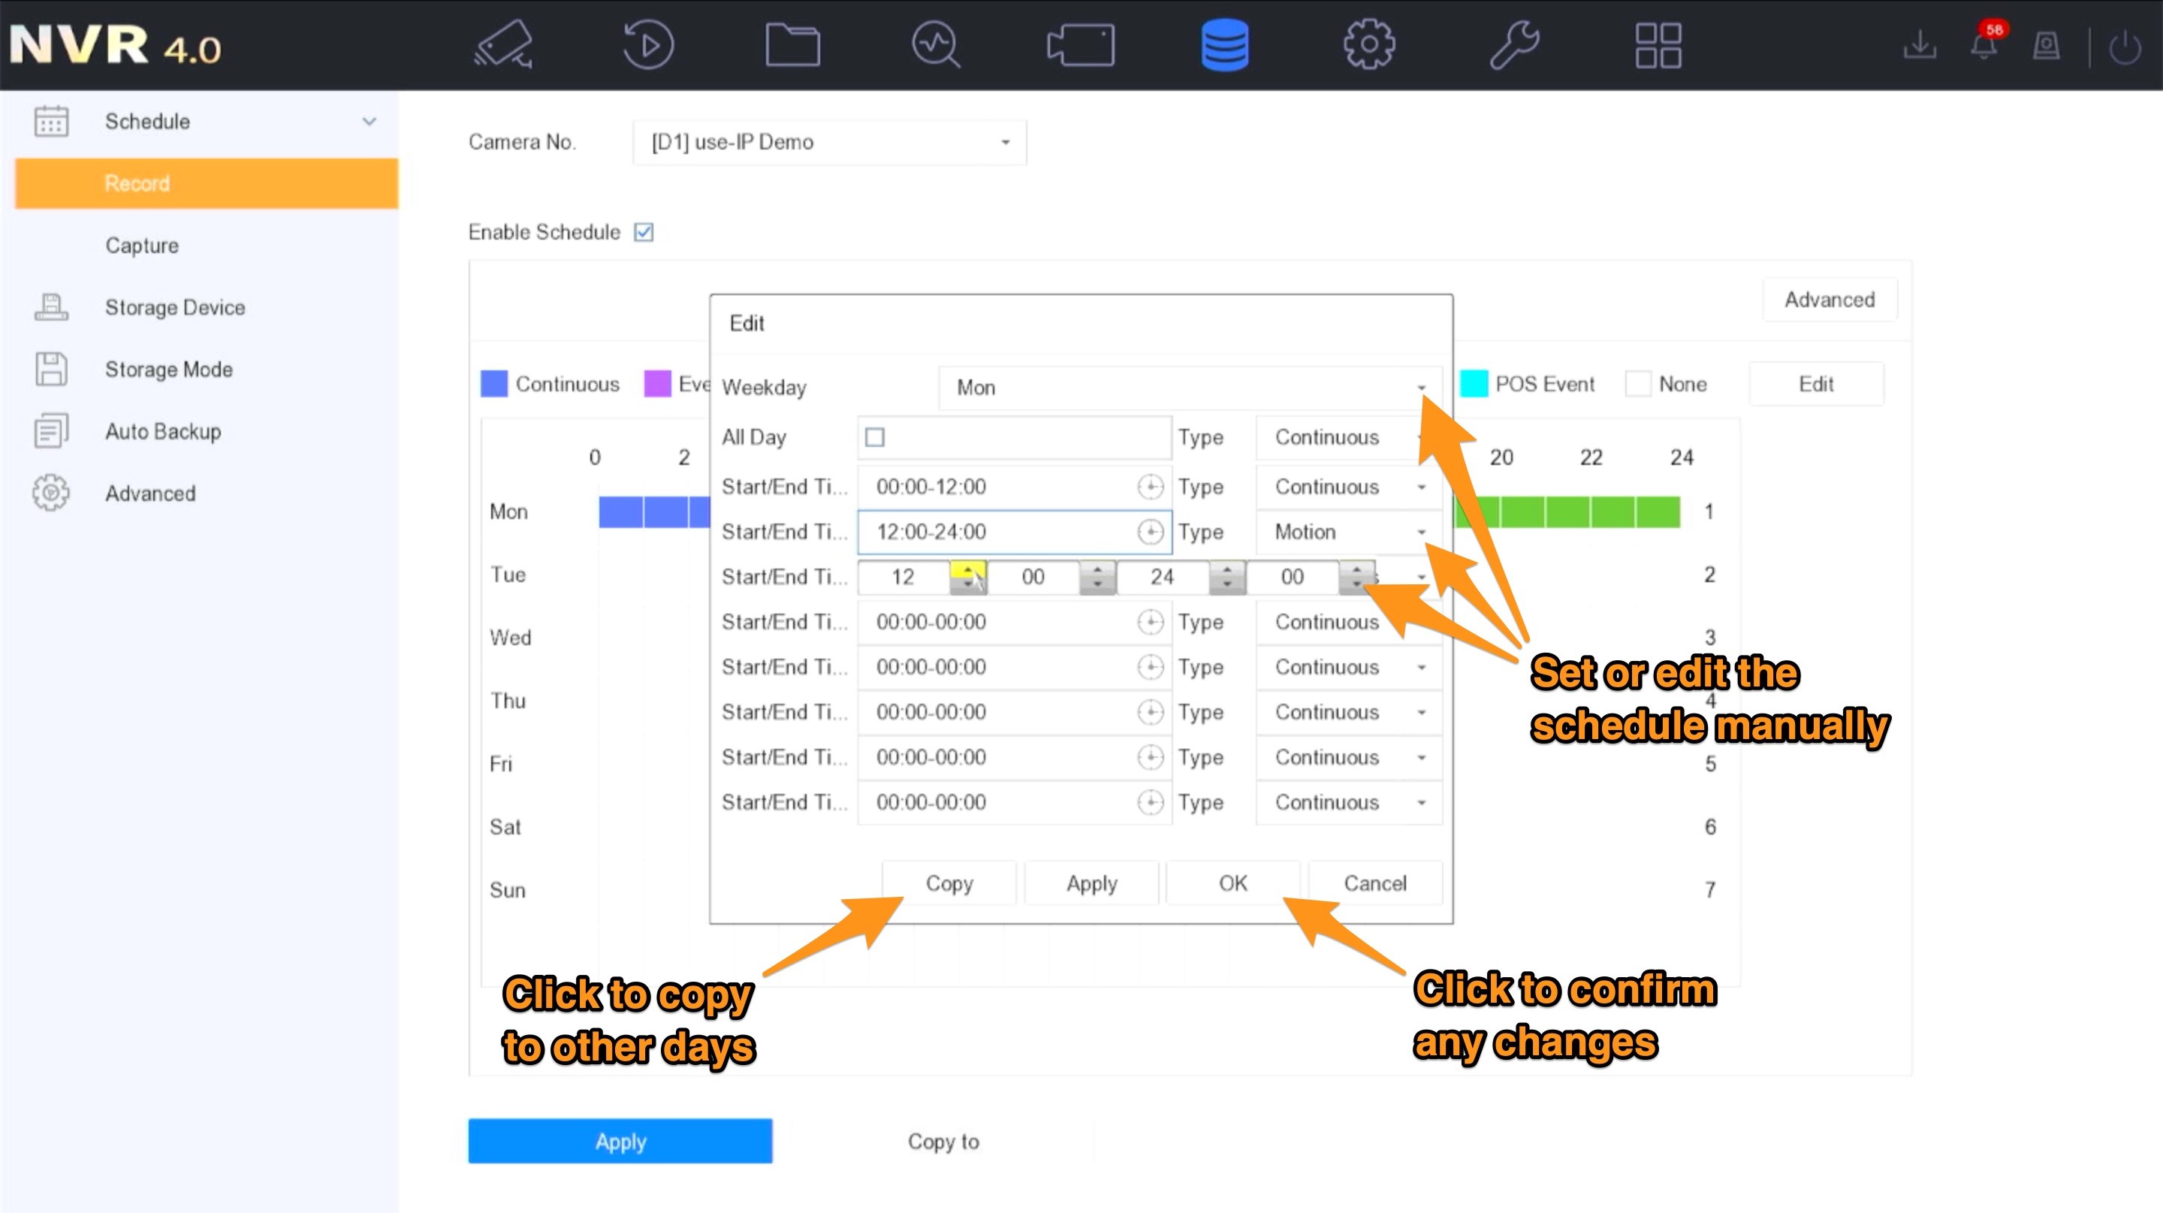Select the white None color swatch
Image resolution: width=2163 pixels, height=1213 pixels.
tap(1638, 384)
